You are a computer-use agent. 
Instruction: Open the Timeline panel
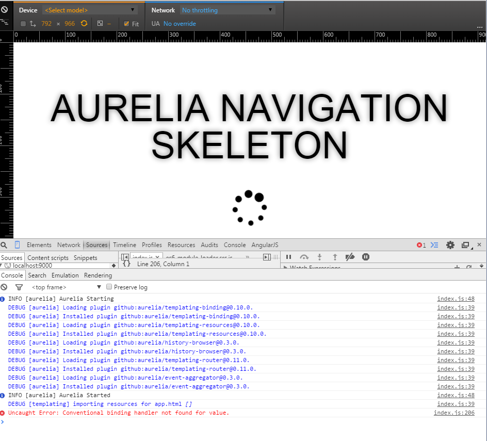click(x=124, y=245)
